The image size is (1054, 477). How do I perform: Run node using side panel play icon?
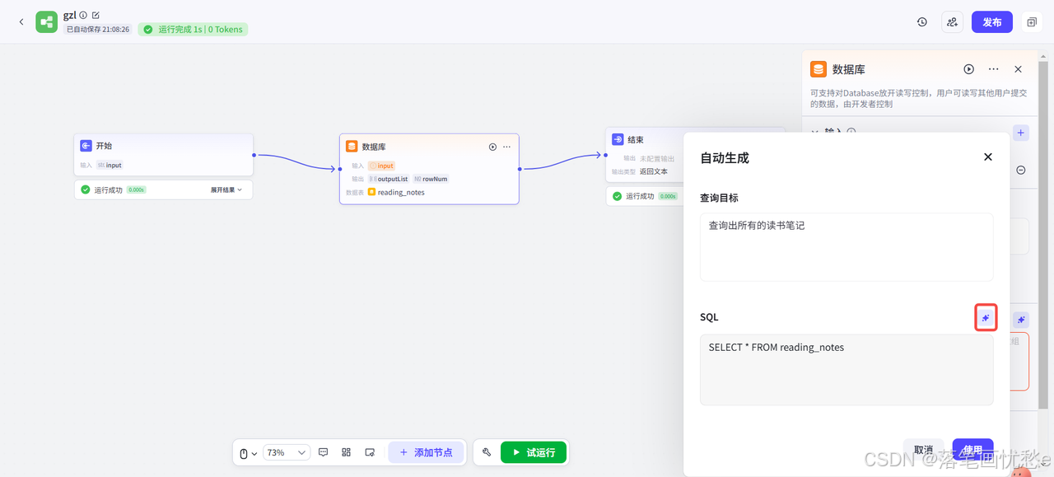pyautogui.click(x=969, y=69)
